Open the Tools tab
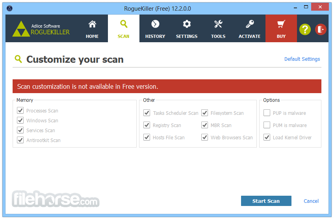The width and height of the screenshot is (334, 219). [x=218, y=28]
